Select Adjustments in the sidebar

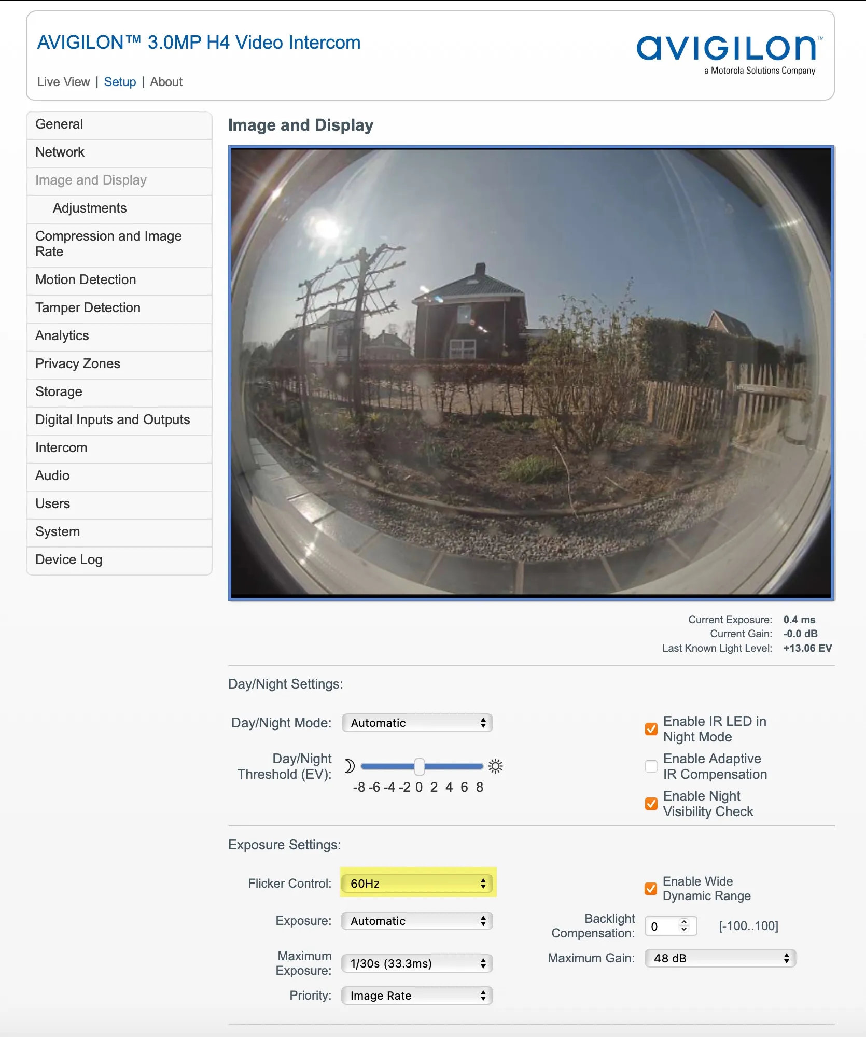click(x=119, y=208)
